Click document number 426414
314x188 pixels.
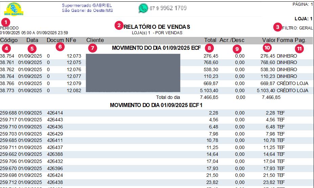55,113
